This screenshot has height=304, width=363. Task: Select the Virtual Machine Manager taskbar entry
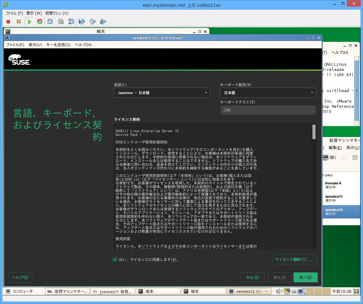pos(67,291)
